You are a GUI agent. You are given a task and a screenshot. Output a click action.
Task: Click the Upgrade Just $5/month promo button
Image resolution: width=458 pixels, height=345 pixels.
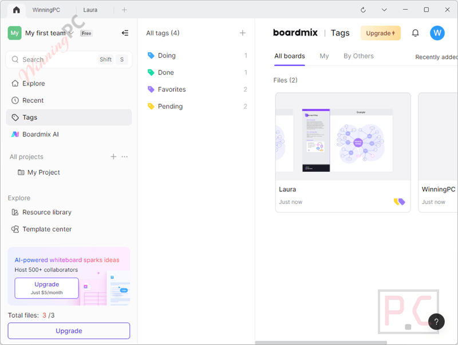click(47, 288)
